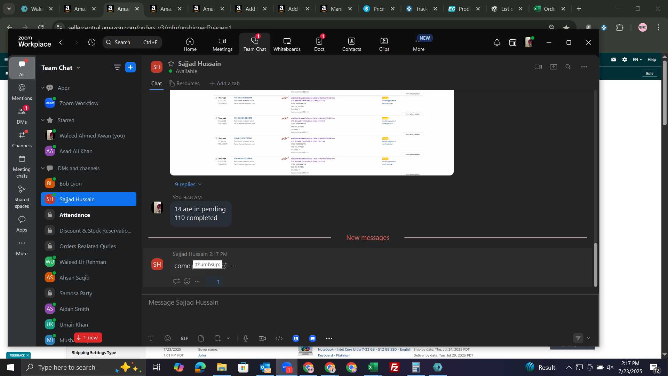Open Channels in sidebar

(22, 140)
